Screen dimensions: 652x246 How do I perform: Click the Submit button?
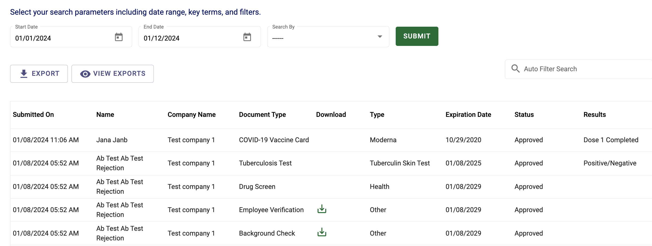tap(417, 36)
